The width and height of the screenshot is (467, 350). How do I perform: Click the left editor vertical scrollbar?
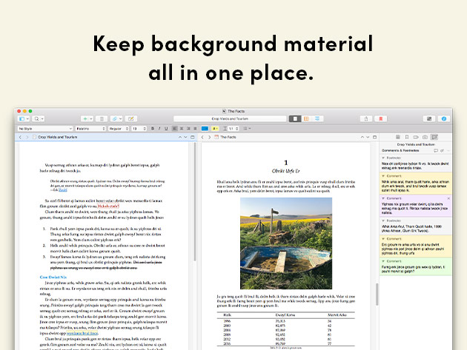coord(195,202)
